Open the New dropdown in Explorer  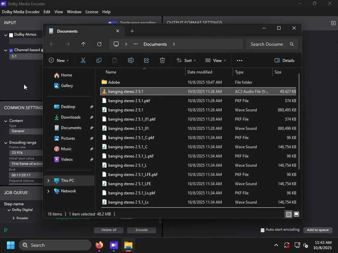(x=59, y=61)
